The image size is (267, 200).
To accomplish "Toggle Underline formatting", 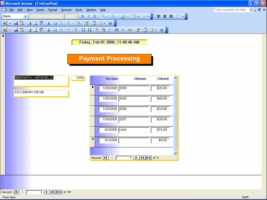I will pos(94,16).
